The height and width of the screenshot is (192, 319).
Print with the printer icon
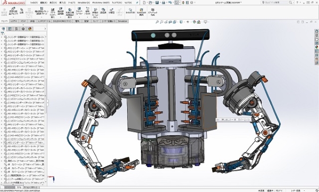tap(163, 3)
